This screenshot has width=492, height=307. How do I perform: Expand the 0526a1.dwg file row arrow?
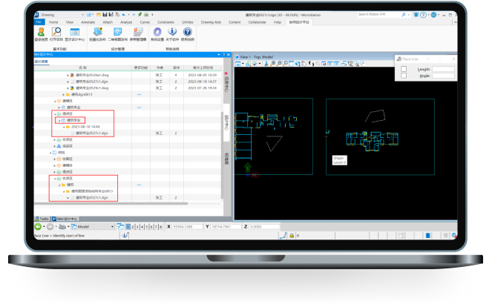pos(68,75)
